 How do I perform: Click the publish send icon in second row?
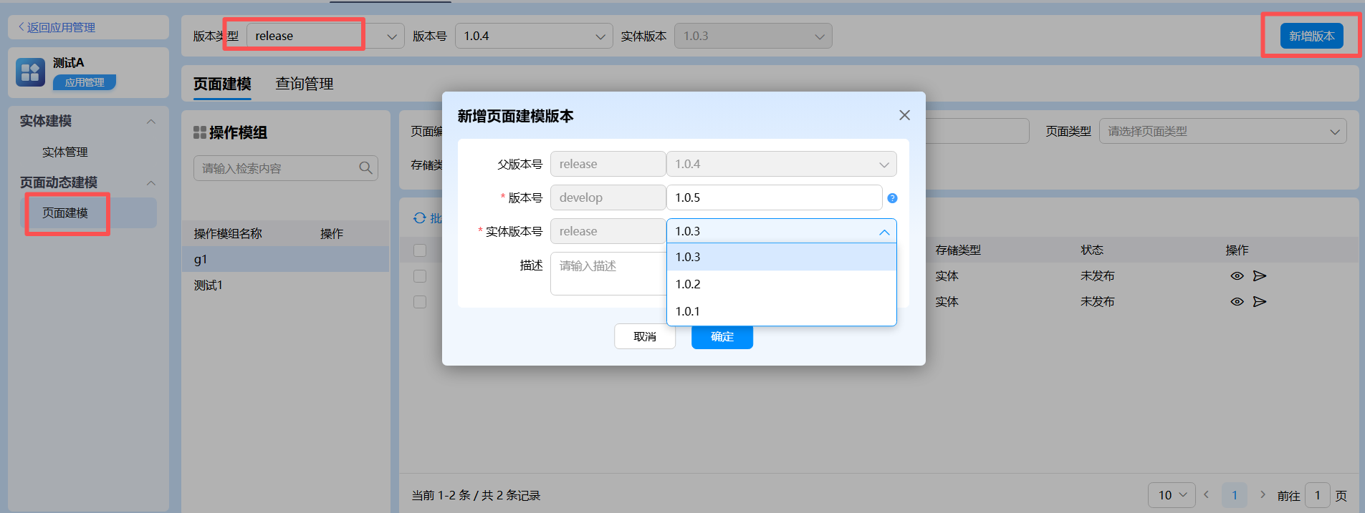pos(1260,302)
